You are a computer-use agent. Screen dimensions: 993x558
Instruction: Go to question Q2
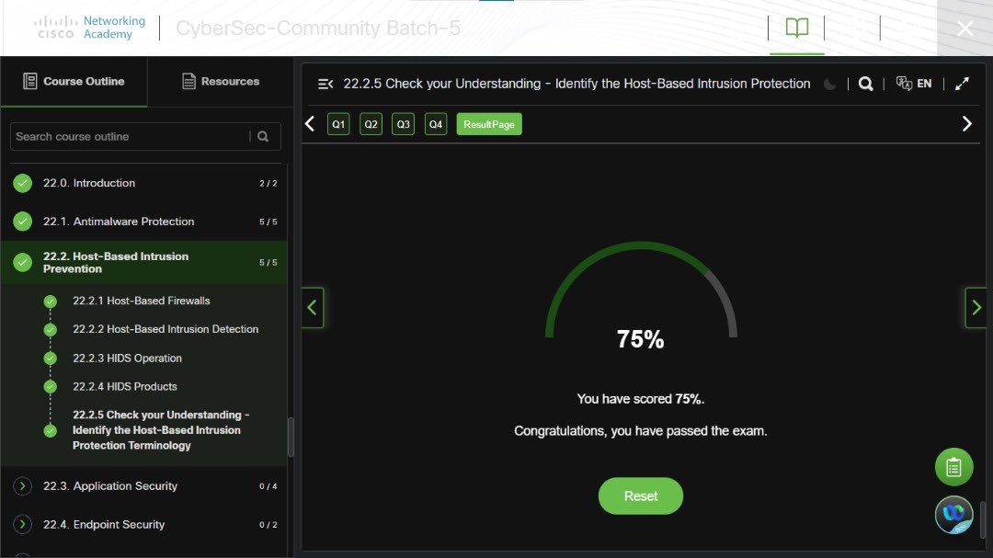(x=371, y=124)
